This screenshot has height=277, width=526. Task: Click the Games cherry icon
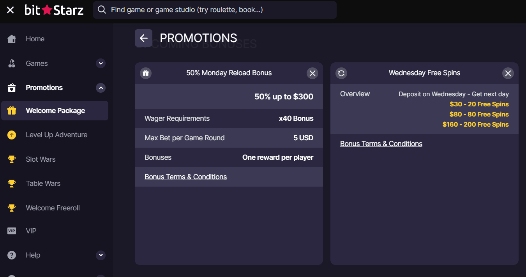[x=12, y=64]
